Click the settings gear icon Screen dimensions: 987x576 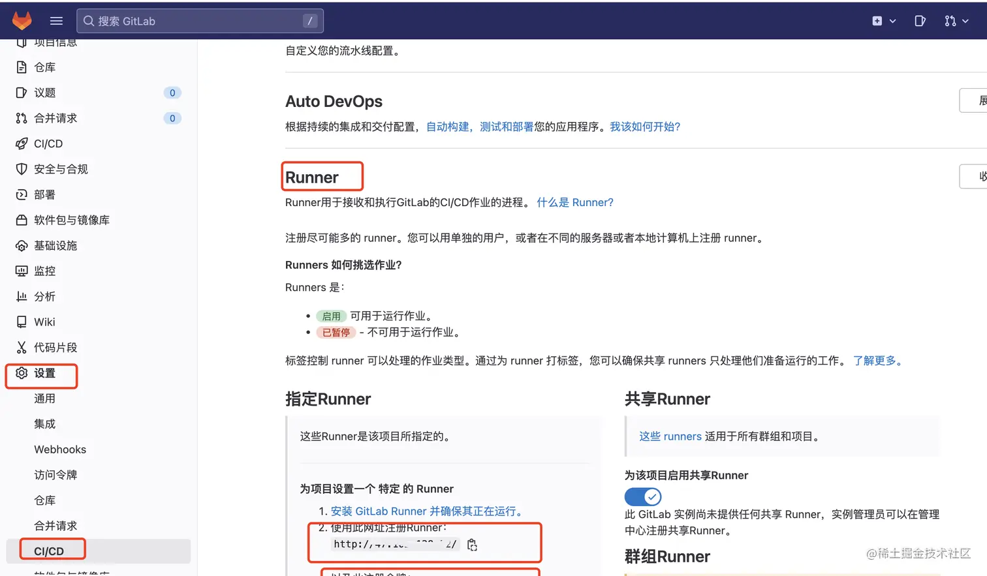tap(22, 373)
